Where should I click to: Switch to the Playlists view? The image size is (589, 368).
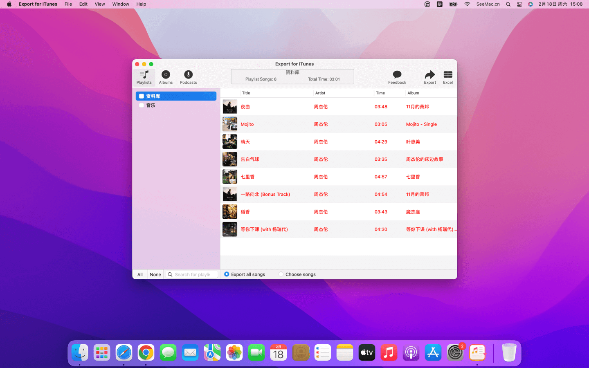click(144, 77)
